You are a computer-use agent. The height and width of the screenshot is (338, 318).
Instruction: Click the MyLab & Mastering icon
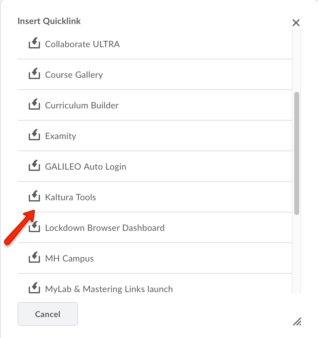34,289
